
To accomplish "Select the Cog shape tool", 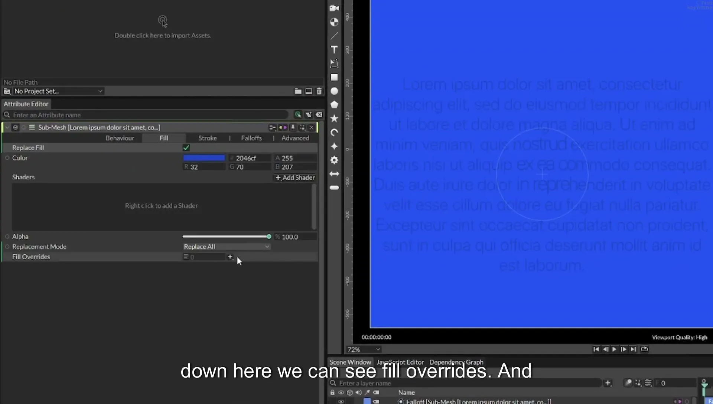I will pos(334,160).
